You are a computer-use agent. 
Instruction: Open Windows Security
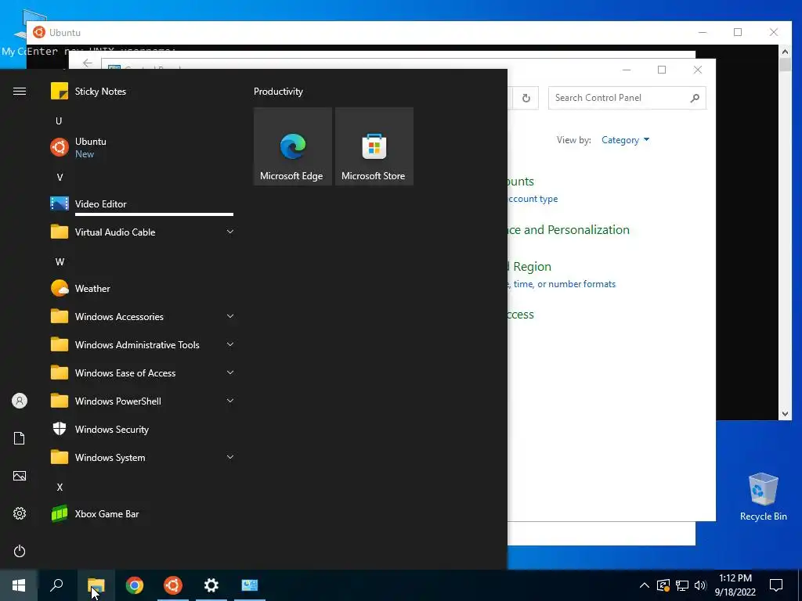point(142,430)
